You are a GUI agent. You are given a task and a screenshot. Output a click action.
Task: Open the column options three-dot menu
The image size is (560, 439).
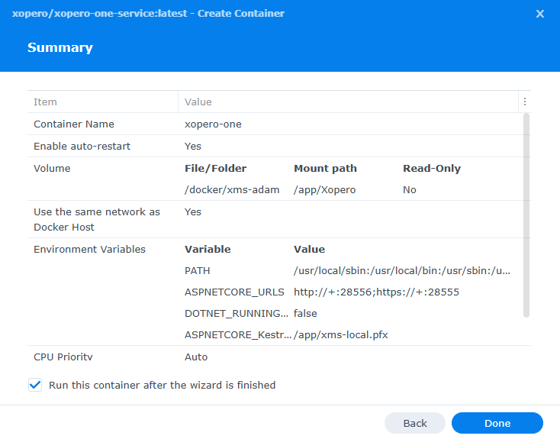pyautogui.click(x=524, y=102)
